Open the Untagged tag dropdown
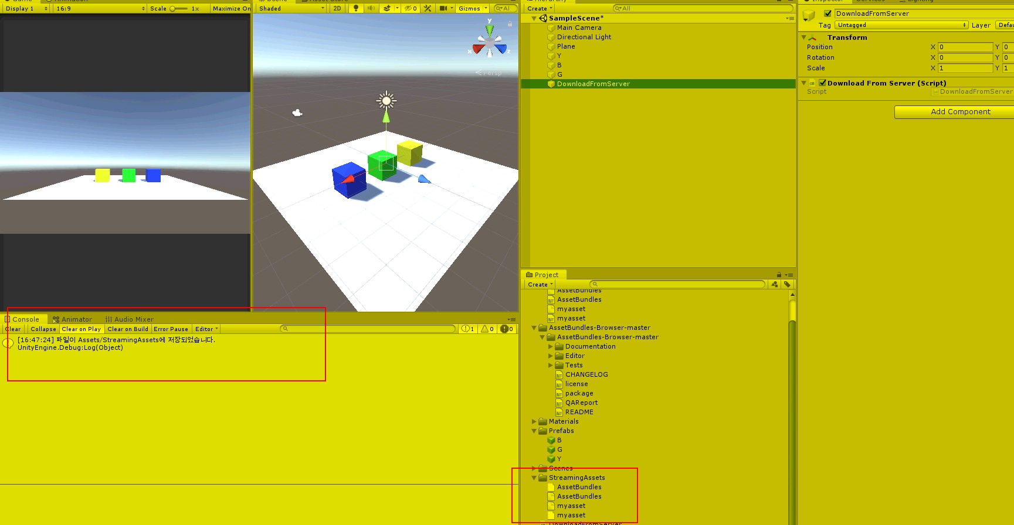 (x=902, y=25)
